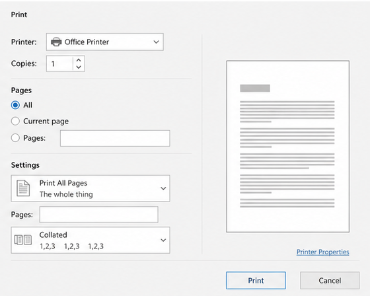
Task: Select the All pages radio button
Action: [15, 105]
